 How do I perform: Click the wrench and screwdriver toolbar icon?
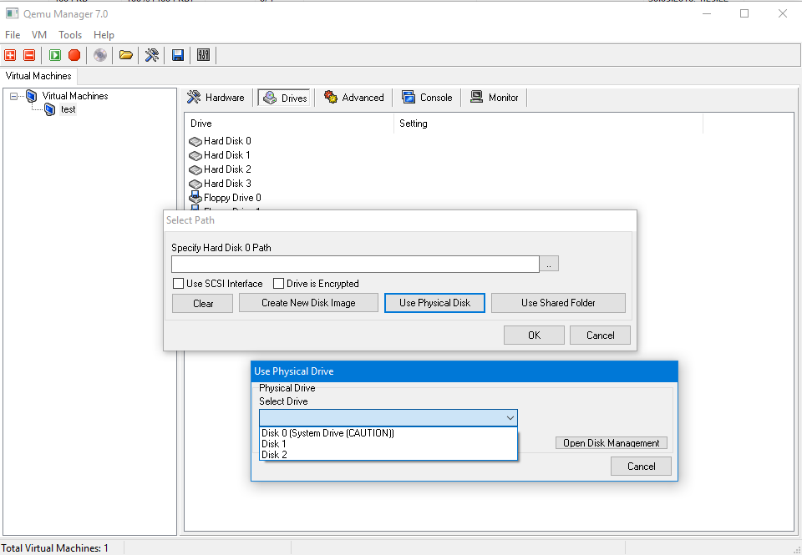[x=152, y=55]
